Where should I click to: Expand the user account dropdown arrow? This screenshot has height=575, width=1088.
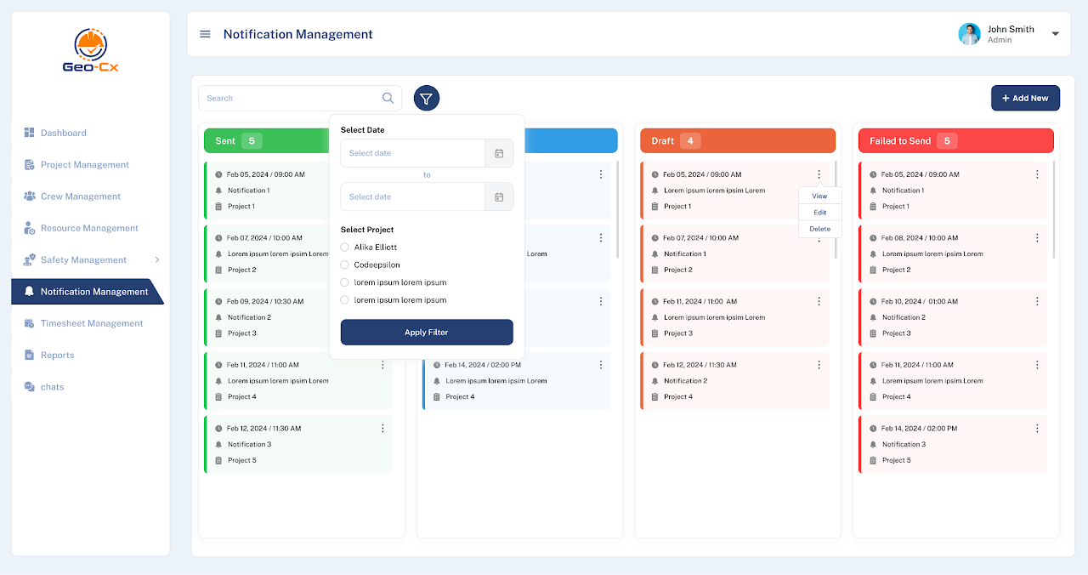(1056, 34)
